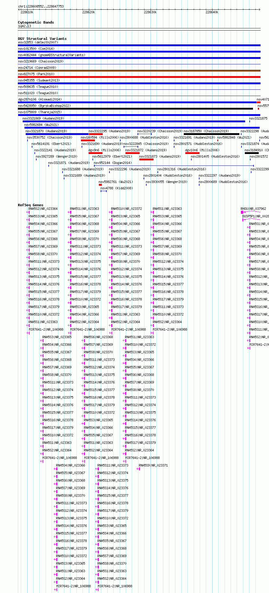The height and width of the screenshot is (593, 269).
Task: Click the nsv3220239 (Chaisson2019) label
Action: click(160, 131)
